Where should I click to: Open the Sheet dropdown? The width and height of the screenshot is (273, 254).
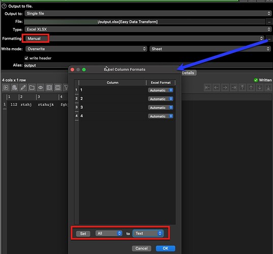coord(210,49)
